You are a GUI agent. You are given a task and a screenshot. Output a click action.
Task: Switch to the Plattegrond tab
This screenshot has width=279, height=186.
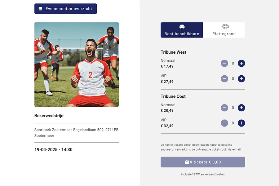(x=224, y=30)
